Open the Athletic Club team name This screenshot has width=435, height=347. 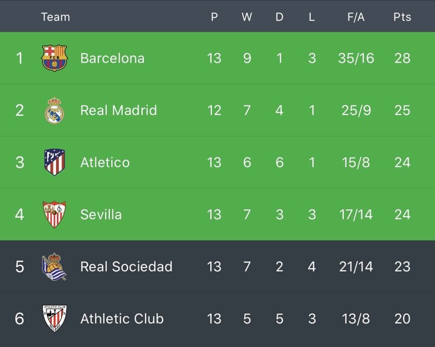[122, 319]
